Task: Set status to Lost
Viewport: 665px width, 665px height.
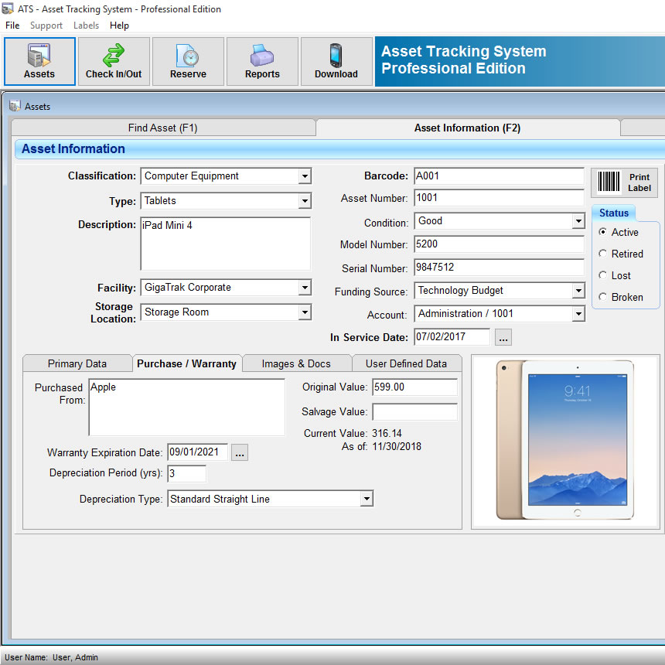Action: tap(603, 275)
